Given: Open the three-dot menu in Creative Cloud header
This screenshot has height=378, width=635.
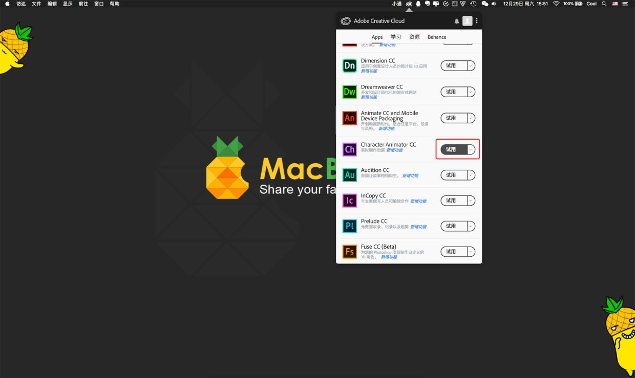Looking at the screenshot, I should coord(477,21).
